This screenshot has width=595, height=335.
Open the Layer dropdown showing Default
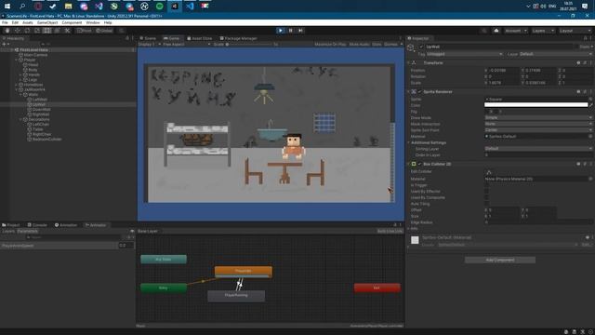tap(556, 54)
